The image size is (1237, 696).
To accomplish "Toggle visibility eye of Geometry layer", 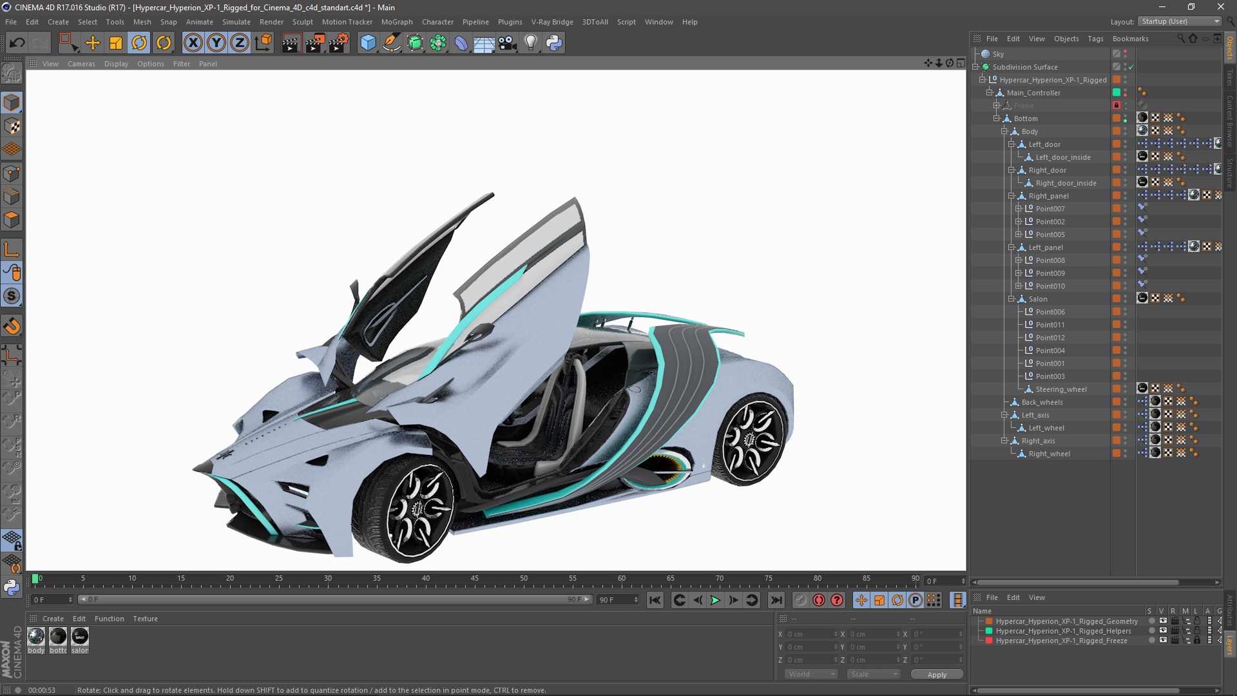I will pyautogui.click(x=1163, y=621).
